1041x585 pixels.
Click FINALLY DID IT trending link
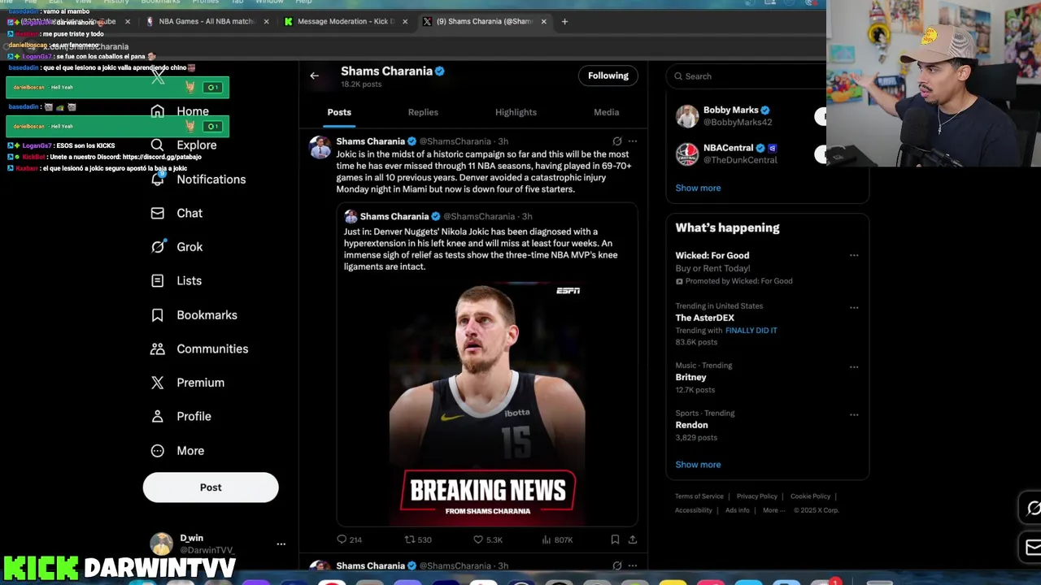tap(751, 331)
